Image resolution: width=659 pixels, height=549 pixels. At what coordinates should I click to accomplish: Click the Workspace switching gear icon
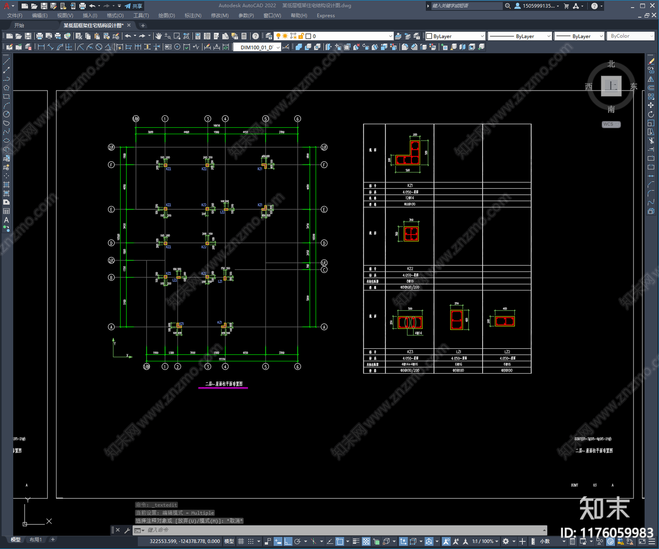[506, 541]
